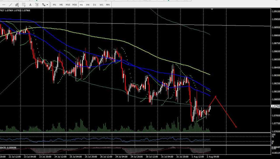Click the chart shift triangle marker at top
The width and height of the screenshot is (280, 159).
(x=212, y=9)
